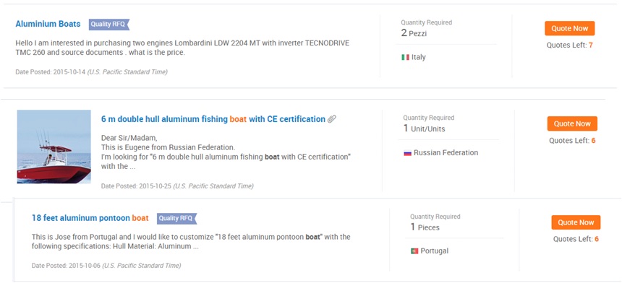Click the 2 Pezzi quantity text
The width and height of the screenshot is (622, 283).
414,33
